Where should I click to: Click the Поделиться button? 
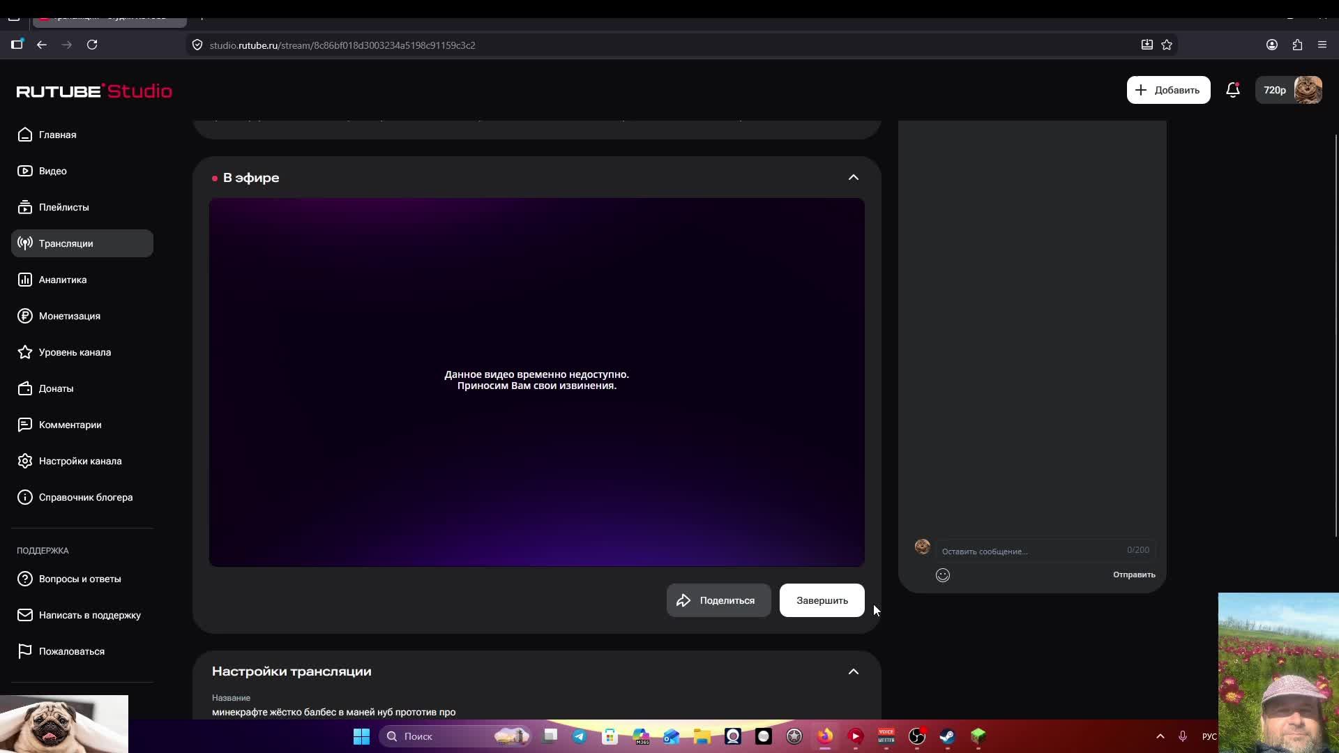coord(718,600)
